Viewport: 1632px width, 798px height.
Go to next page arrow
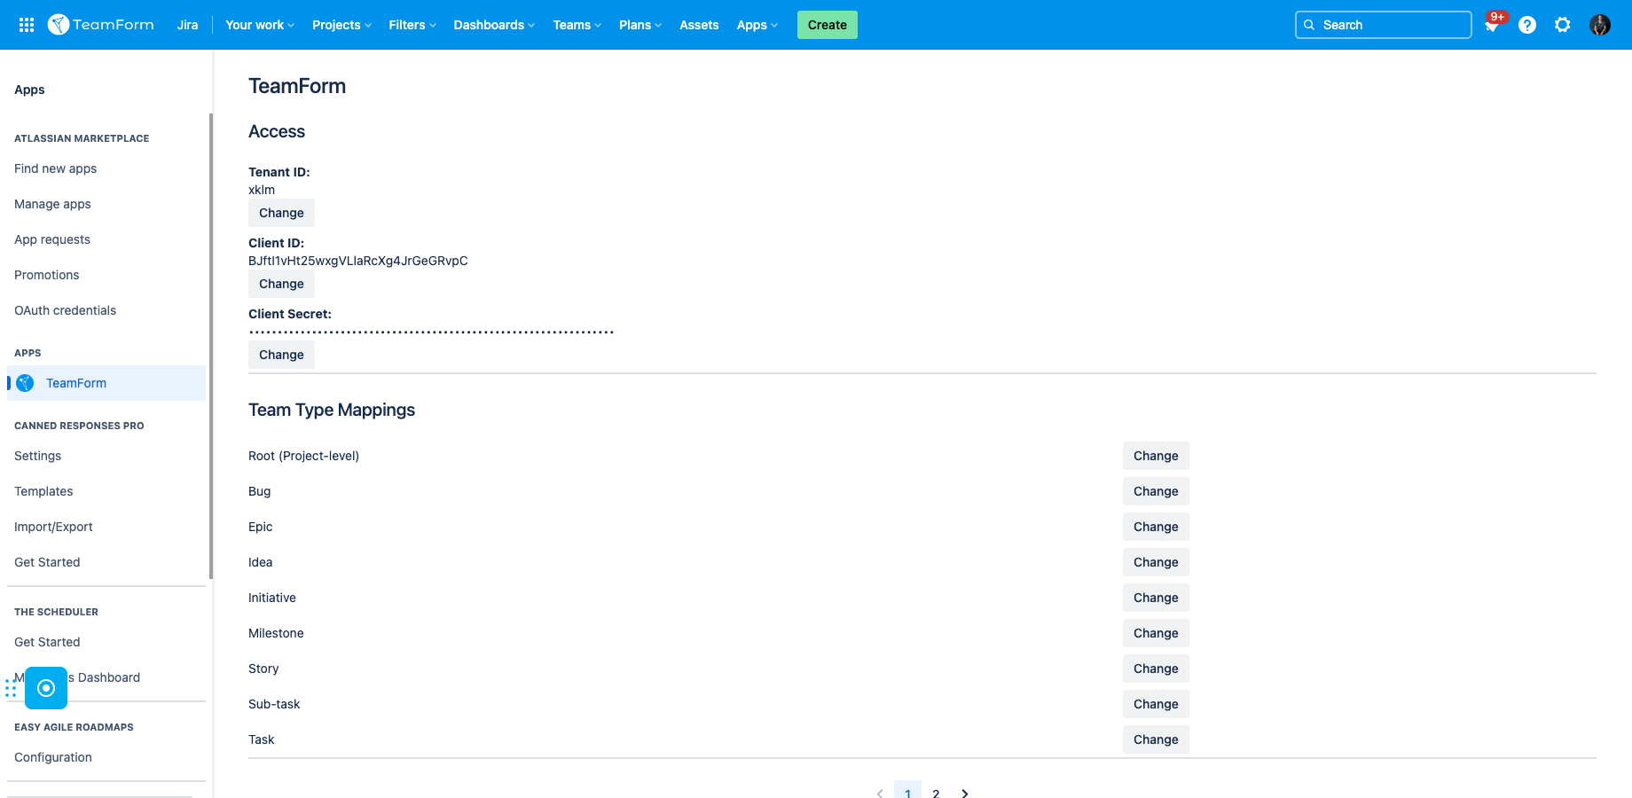(x=965, y=794)
